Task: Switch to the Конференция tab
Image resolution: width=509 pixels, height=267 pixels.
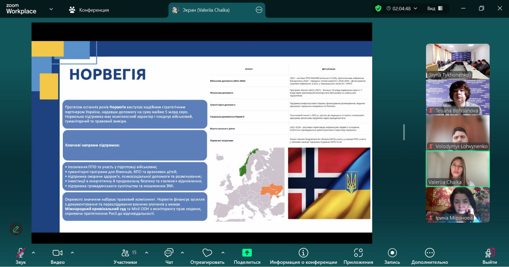Action: click(89, 10)
